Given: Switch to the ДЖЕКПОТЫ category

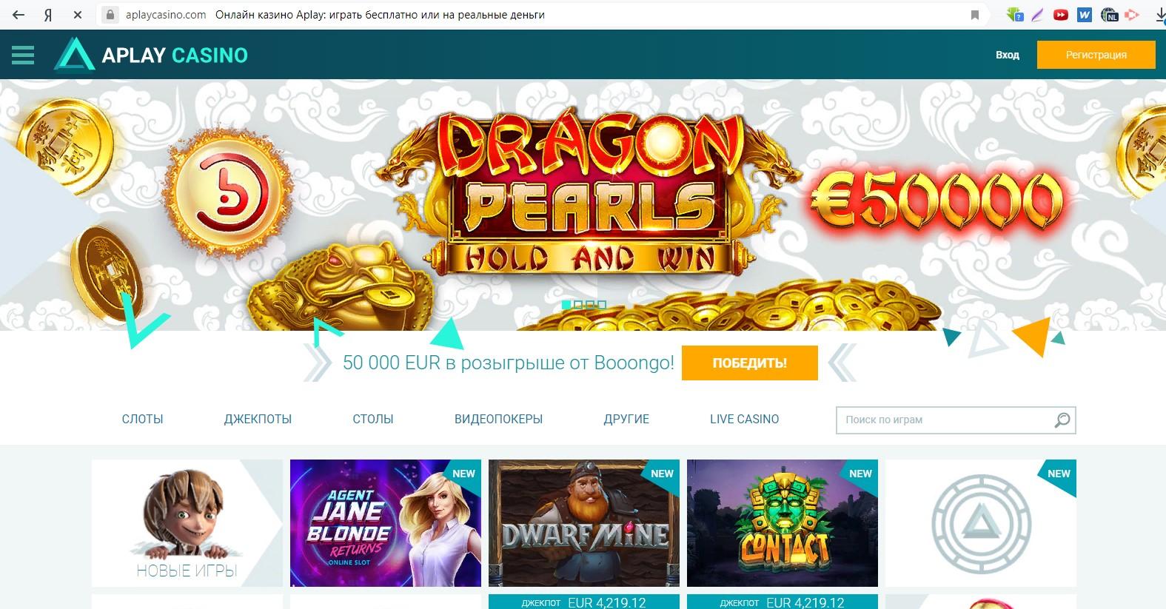Looking at the screenshot, I should (x=258, y=419).
